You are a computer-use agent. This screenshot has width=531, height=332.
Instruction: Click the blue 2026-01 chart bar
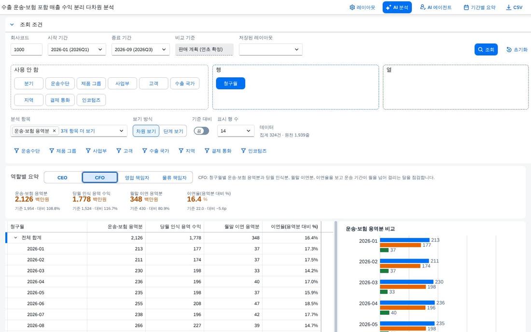click(x=405, y=240)
